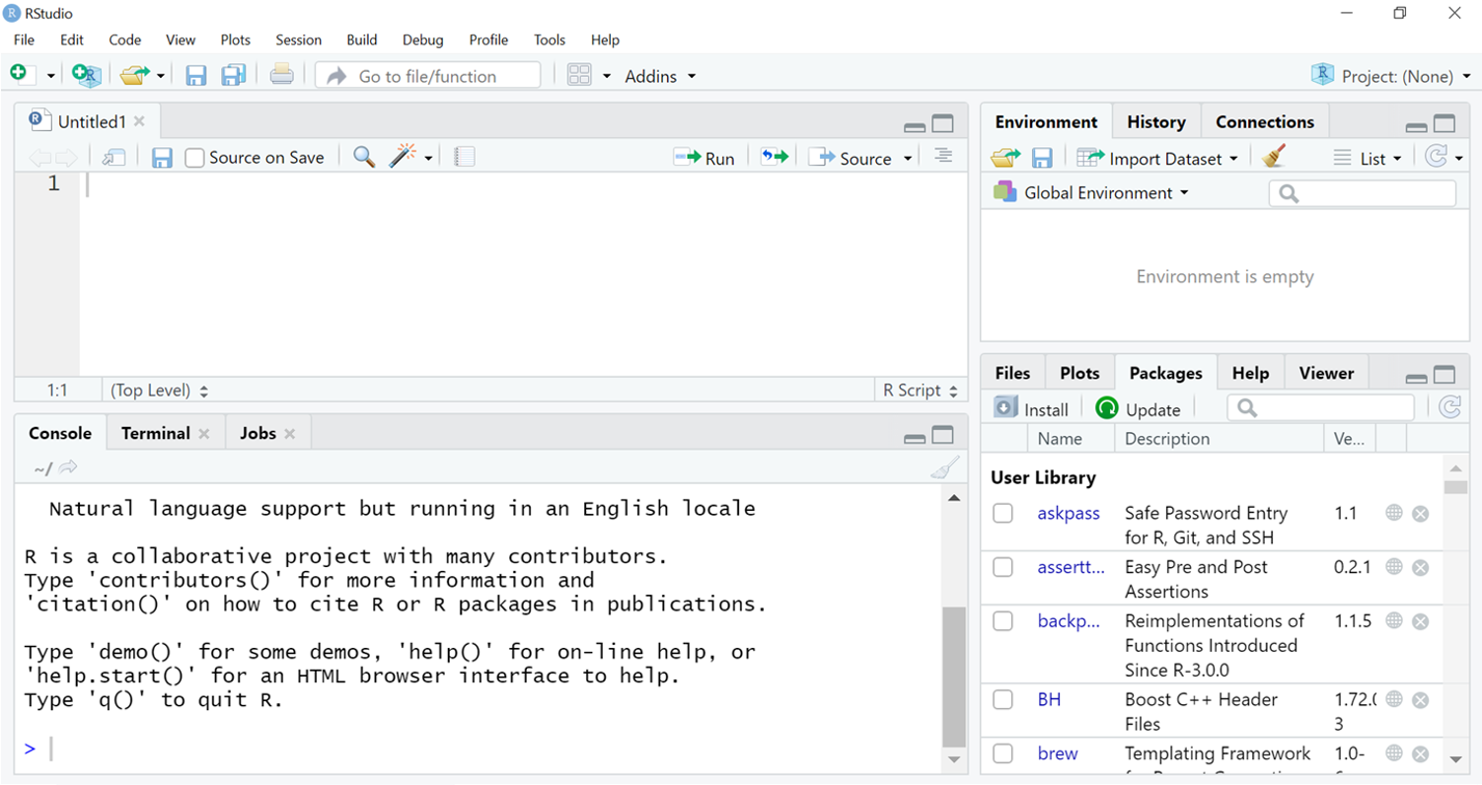
Task: Clear the console using the broom icon
Action: click(944, 468)
